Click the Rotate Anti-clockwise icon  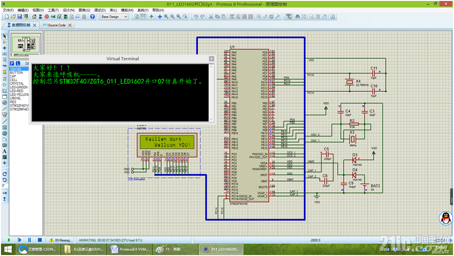[5, 180]
